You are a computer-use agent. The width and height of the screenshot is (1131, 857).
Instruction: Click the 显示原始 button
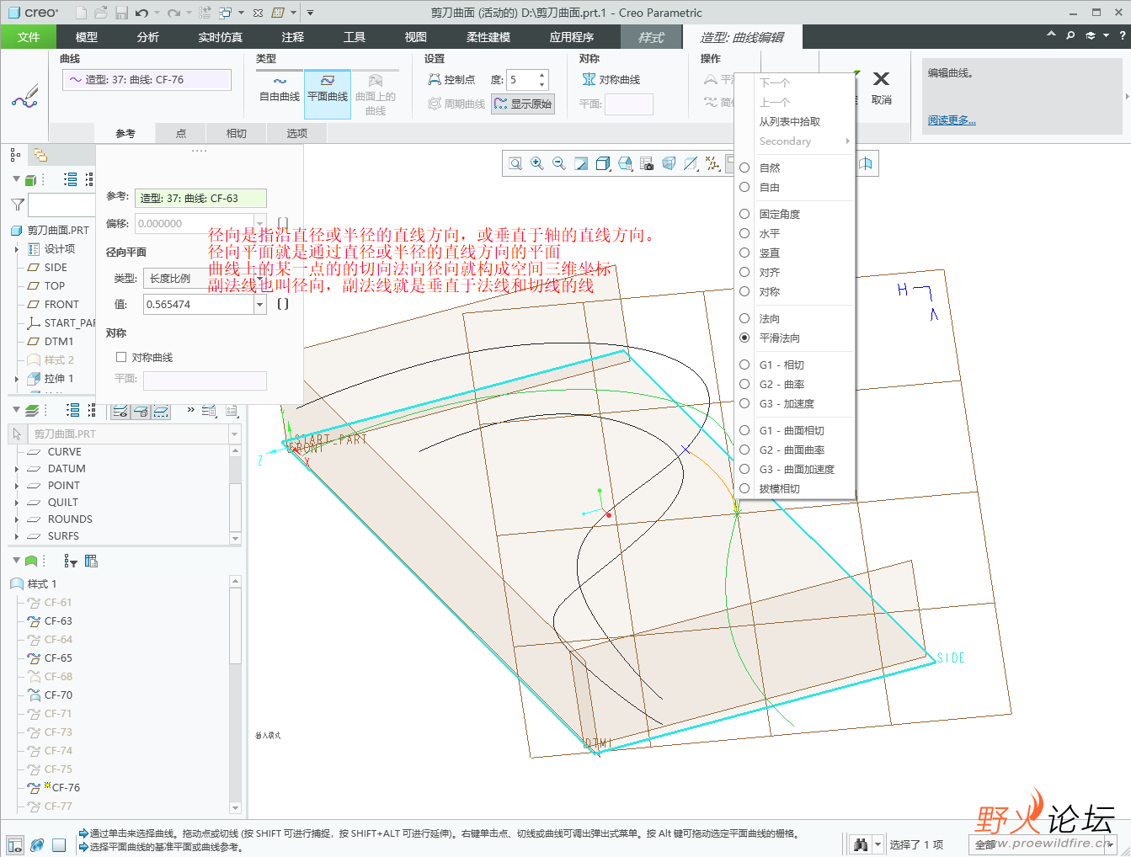click(523, 104)
